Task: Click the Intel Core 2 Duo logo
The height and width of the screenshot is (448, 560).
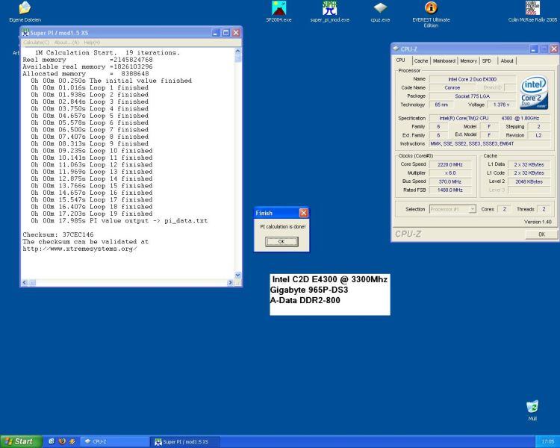Action: click(x=534, y=92)
